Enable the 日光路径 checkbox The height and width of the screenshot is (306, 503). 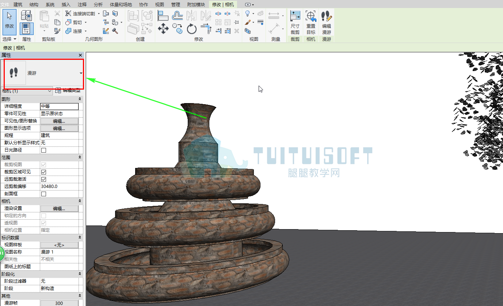pyautogui.click(x=44, y=150)
